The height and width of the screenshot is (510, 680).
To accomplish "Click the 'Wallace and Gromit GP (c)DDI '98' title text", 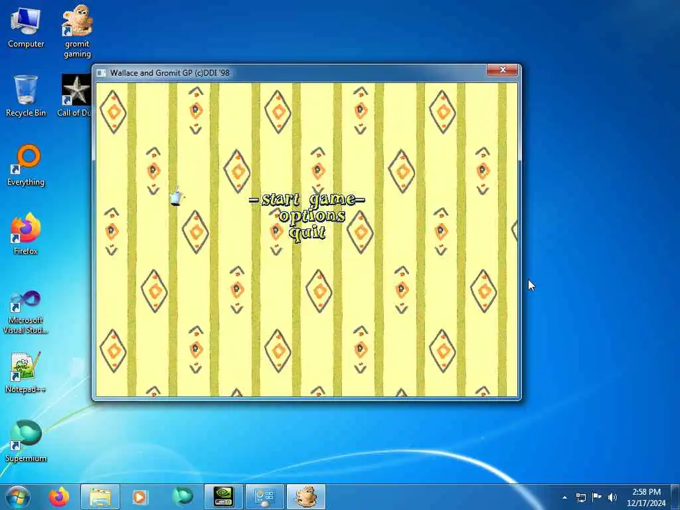I will 169,73.
